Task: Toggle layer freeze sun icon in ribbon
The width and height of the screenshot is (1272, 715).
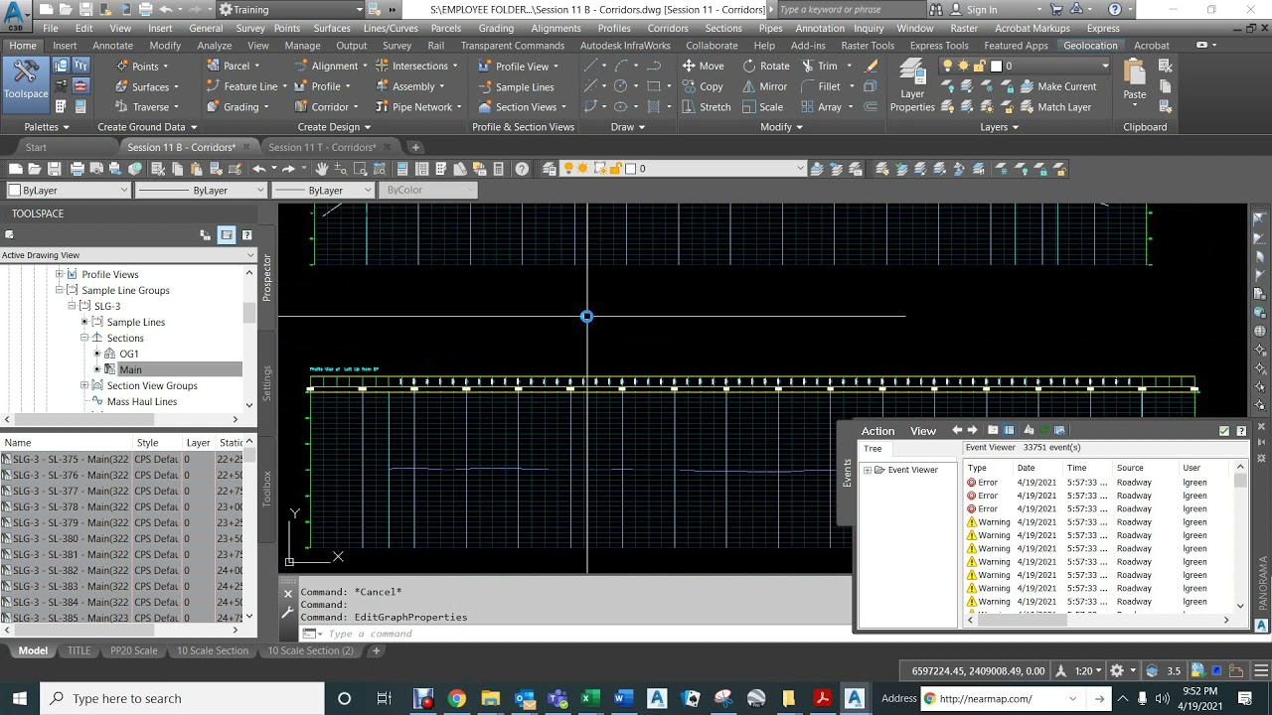Action: [963, 66]
